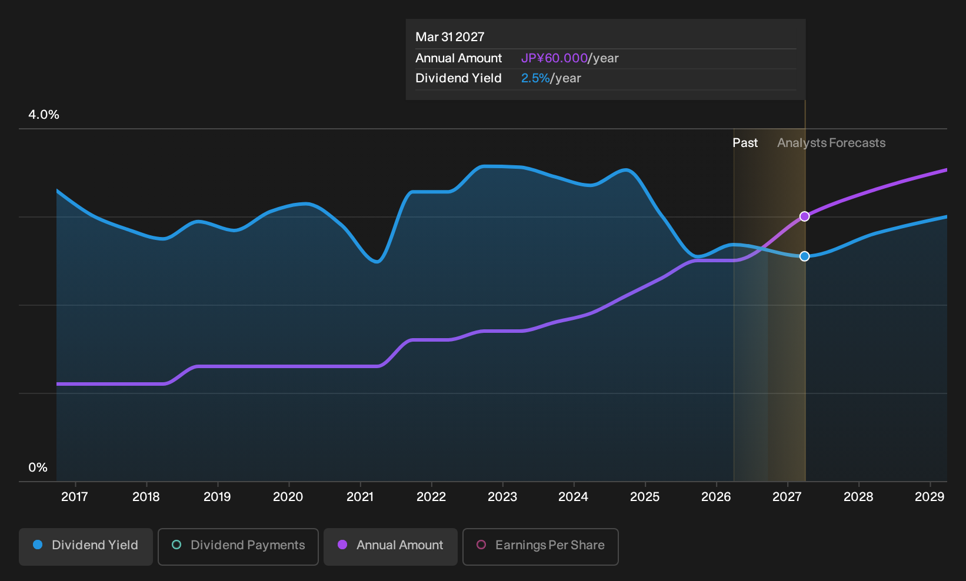Click the Analysts Forecasts label

pyautogui.click(x=831, y=143)
